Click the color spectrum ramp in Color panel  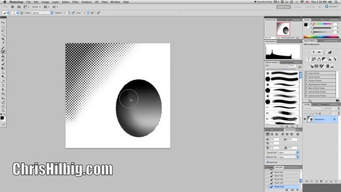(x=321, y=37)
